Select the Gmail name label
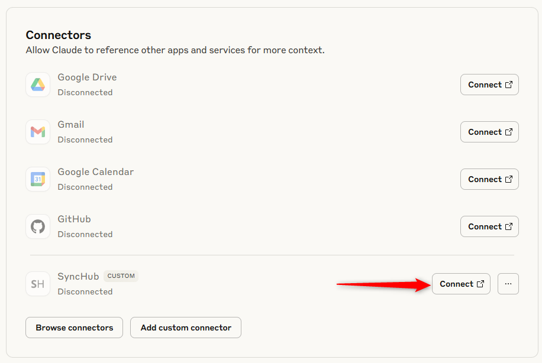Viewport: 542px width, 363px height. (x=71, y=125)
